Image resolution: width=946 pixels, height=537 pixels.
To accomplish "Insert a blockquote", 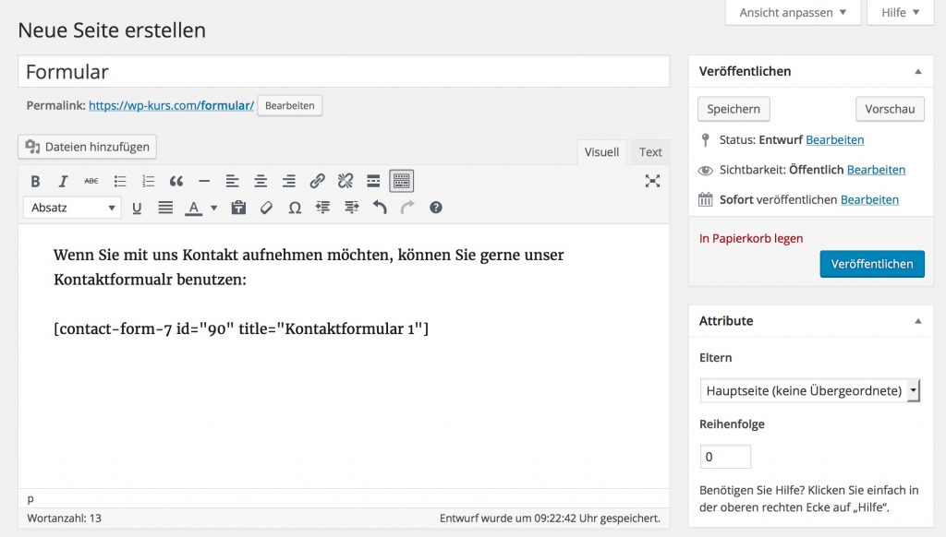I will [176, 181].
